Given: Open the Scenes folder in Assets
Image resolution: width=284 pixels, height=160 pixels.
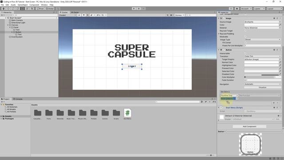Looking at the screenshot, I should (x=105, y=114).
